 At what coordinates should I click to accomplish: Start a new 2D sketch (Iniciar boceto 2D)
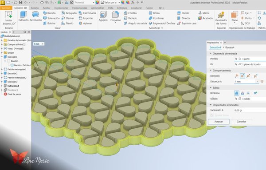[9, 18]
